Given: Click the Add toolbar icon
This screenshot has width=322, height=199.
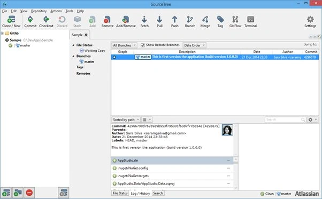Looking at the screenshot, I should pyautogui.click(x=93, y=21).
